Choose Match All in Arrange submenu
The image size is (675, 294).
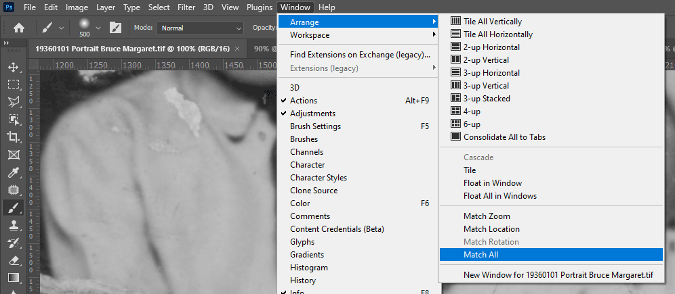(480, 255)
